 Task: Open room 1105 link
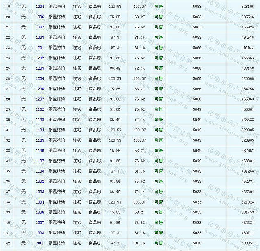coord(40,140)
